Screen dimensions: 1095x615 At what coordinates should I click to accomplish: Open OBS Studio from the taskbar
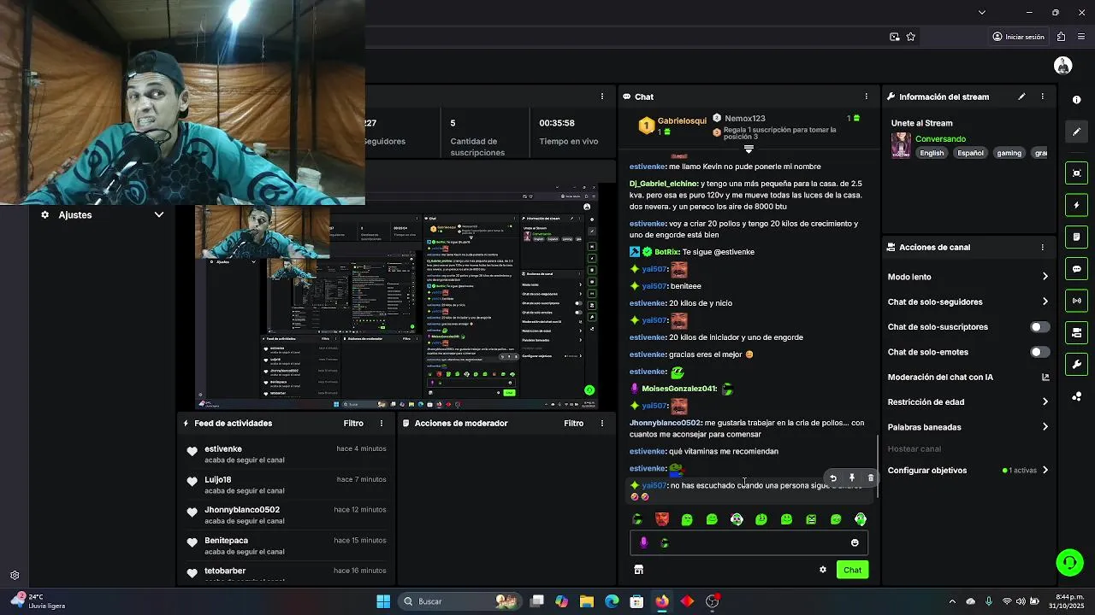pos(713,601)
